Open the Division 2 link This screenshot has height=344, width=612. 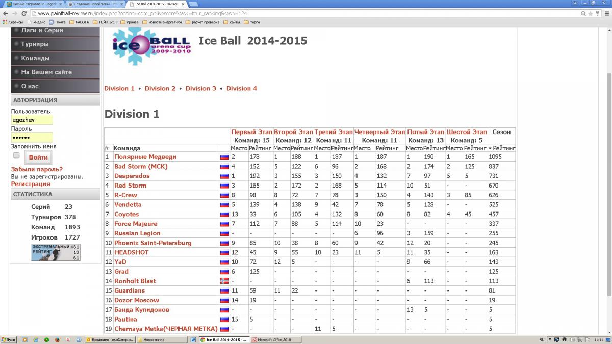click(160, 88)
